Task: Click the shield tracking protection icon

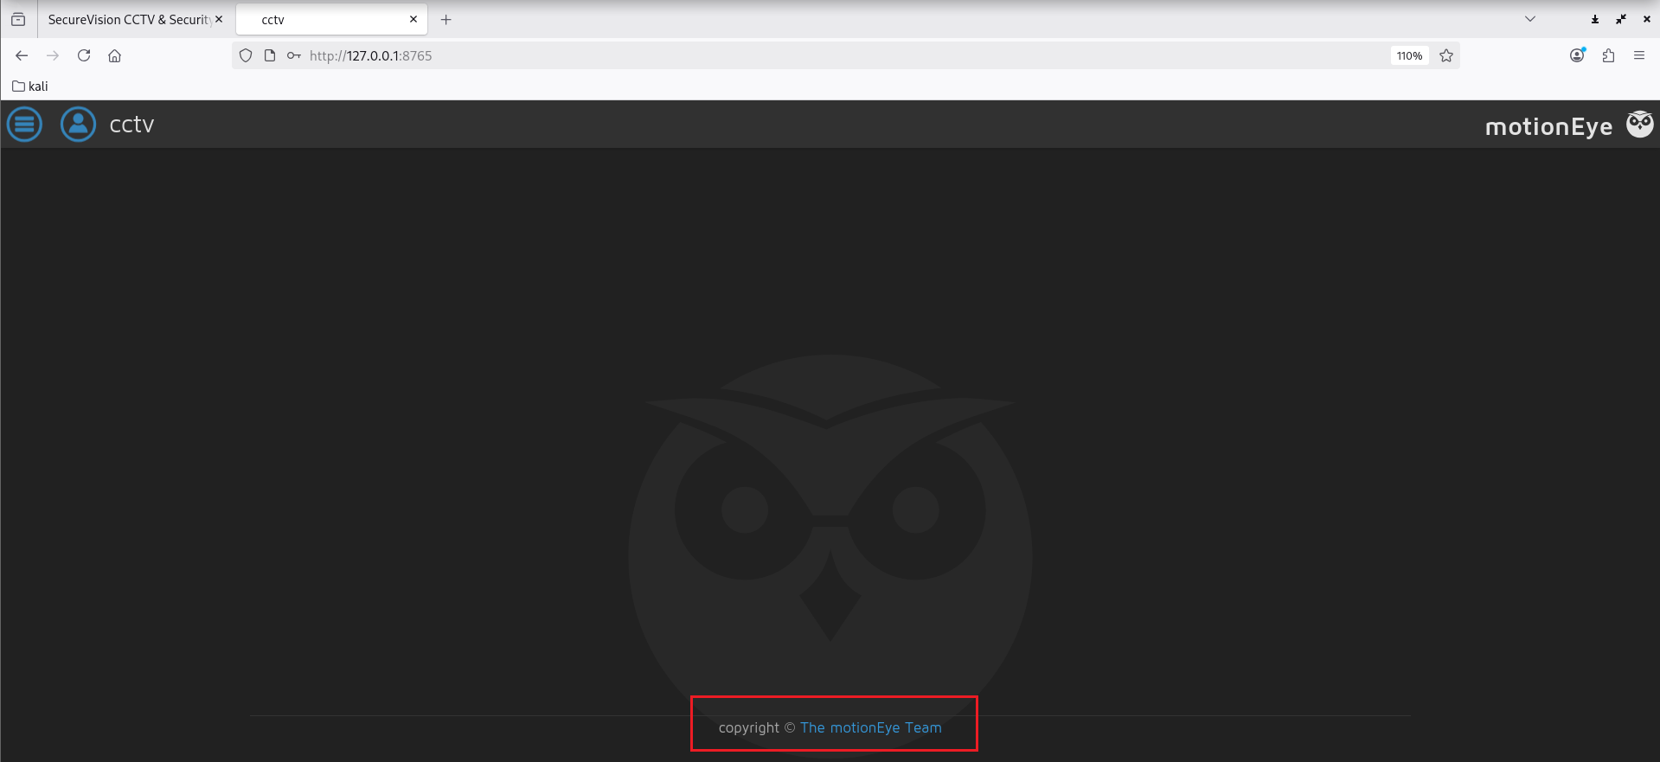Action: coord(246,55)
